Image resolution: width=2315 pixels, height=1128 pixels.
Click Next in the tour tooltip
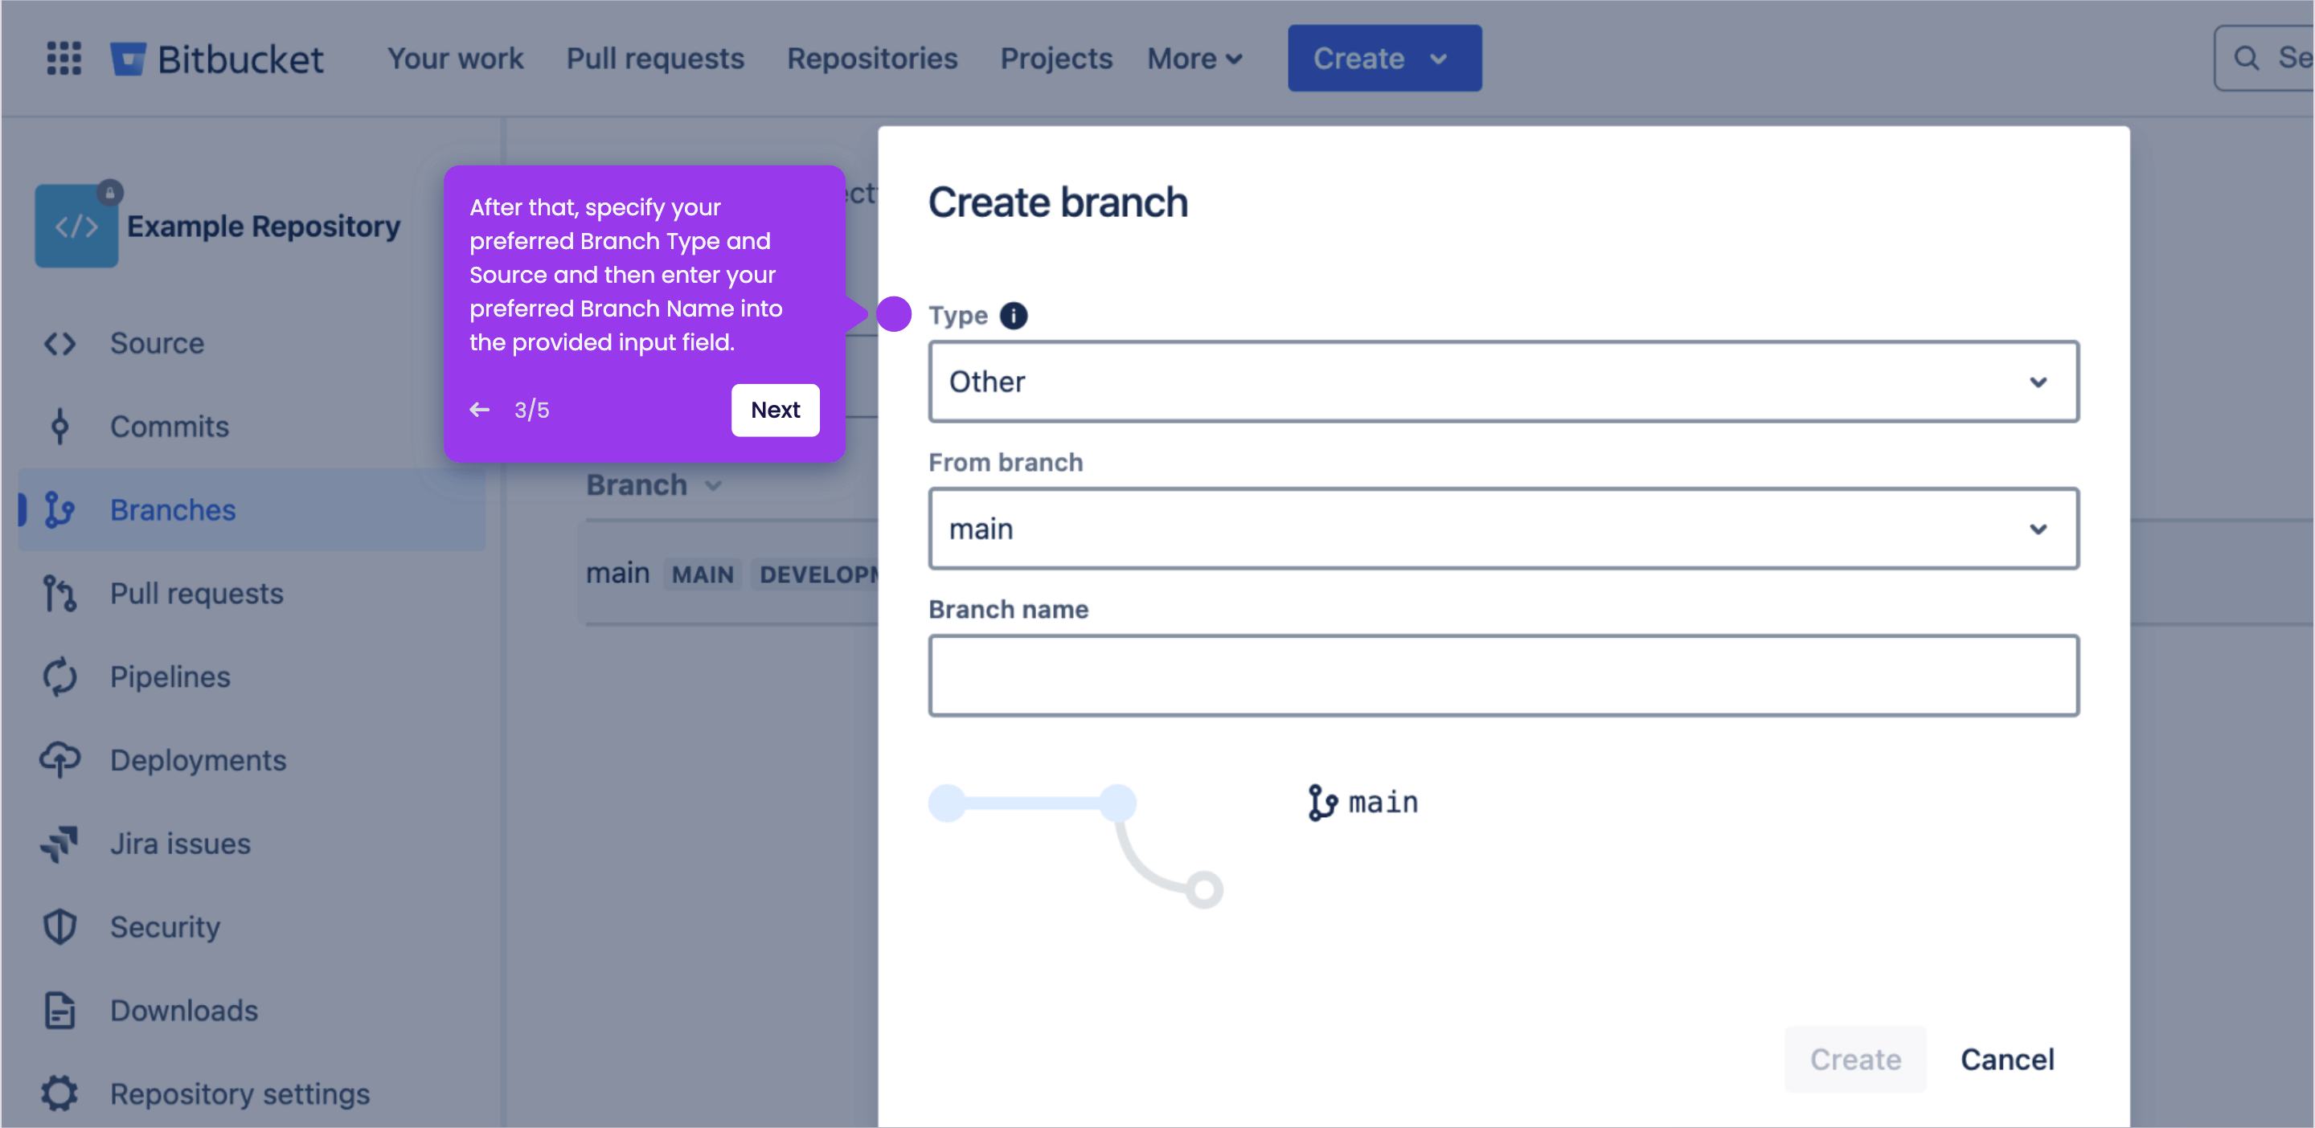pos(775,410)
